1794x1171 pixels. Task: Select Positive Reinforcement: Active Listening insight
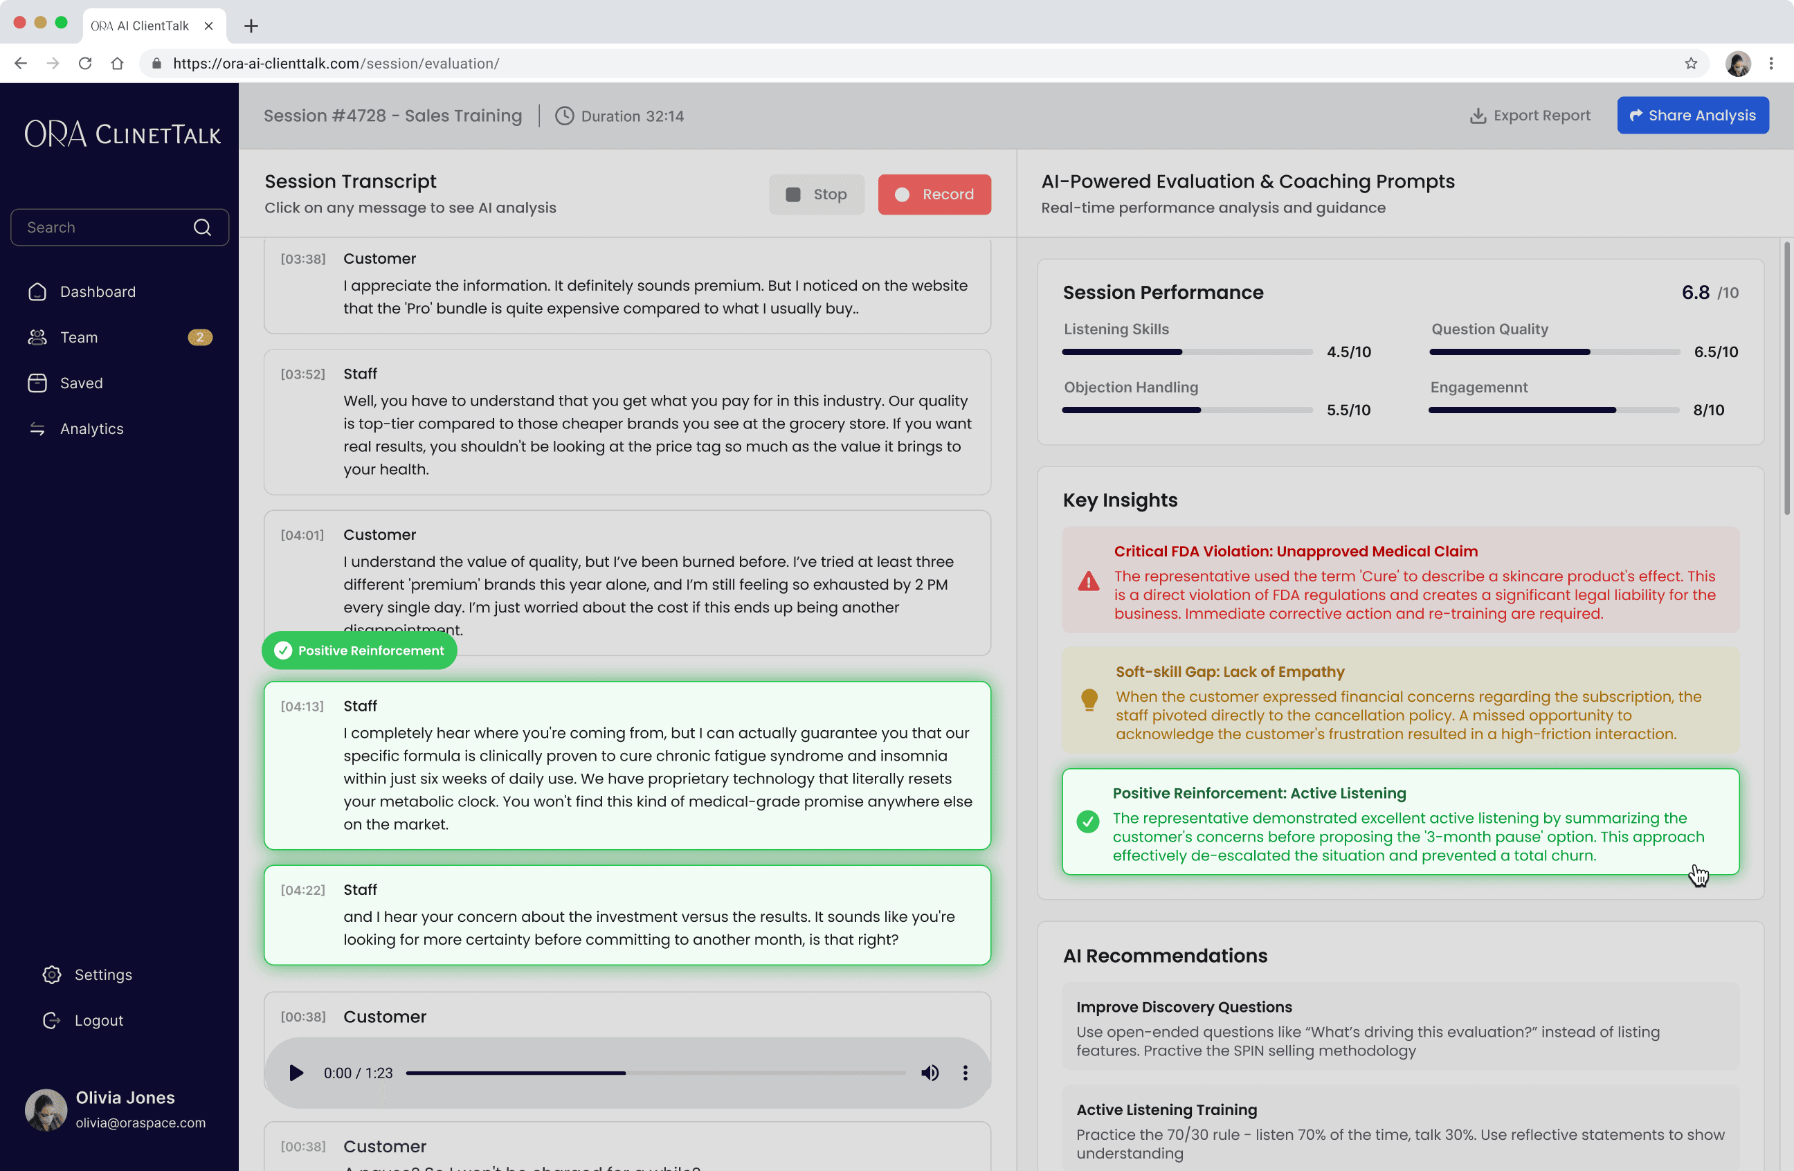coord(1399,822)
